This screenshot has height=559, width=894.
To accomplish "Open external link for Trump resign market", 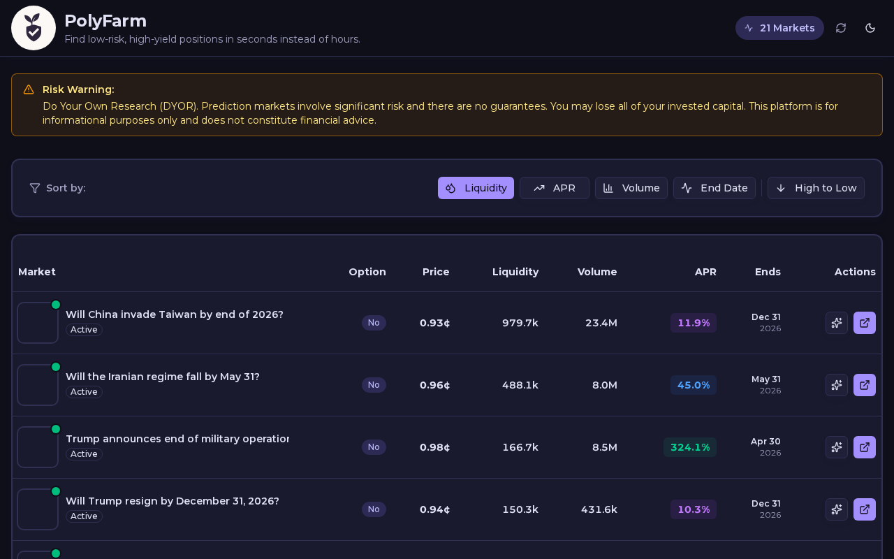I will click(865, 509).
